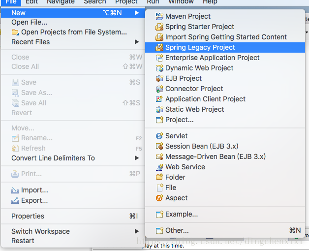309x251 pixels.
Task: Click the Project... wizard icon
Action: [159, 120]
